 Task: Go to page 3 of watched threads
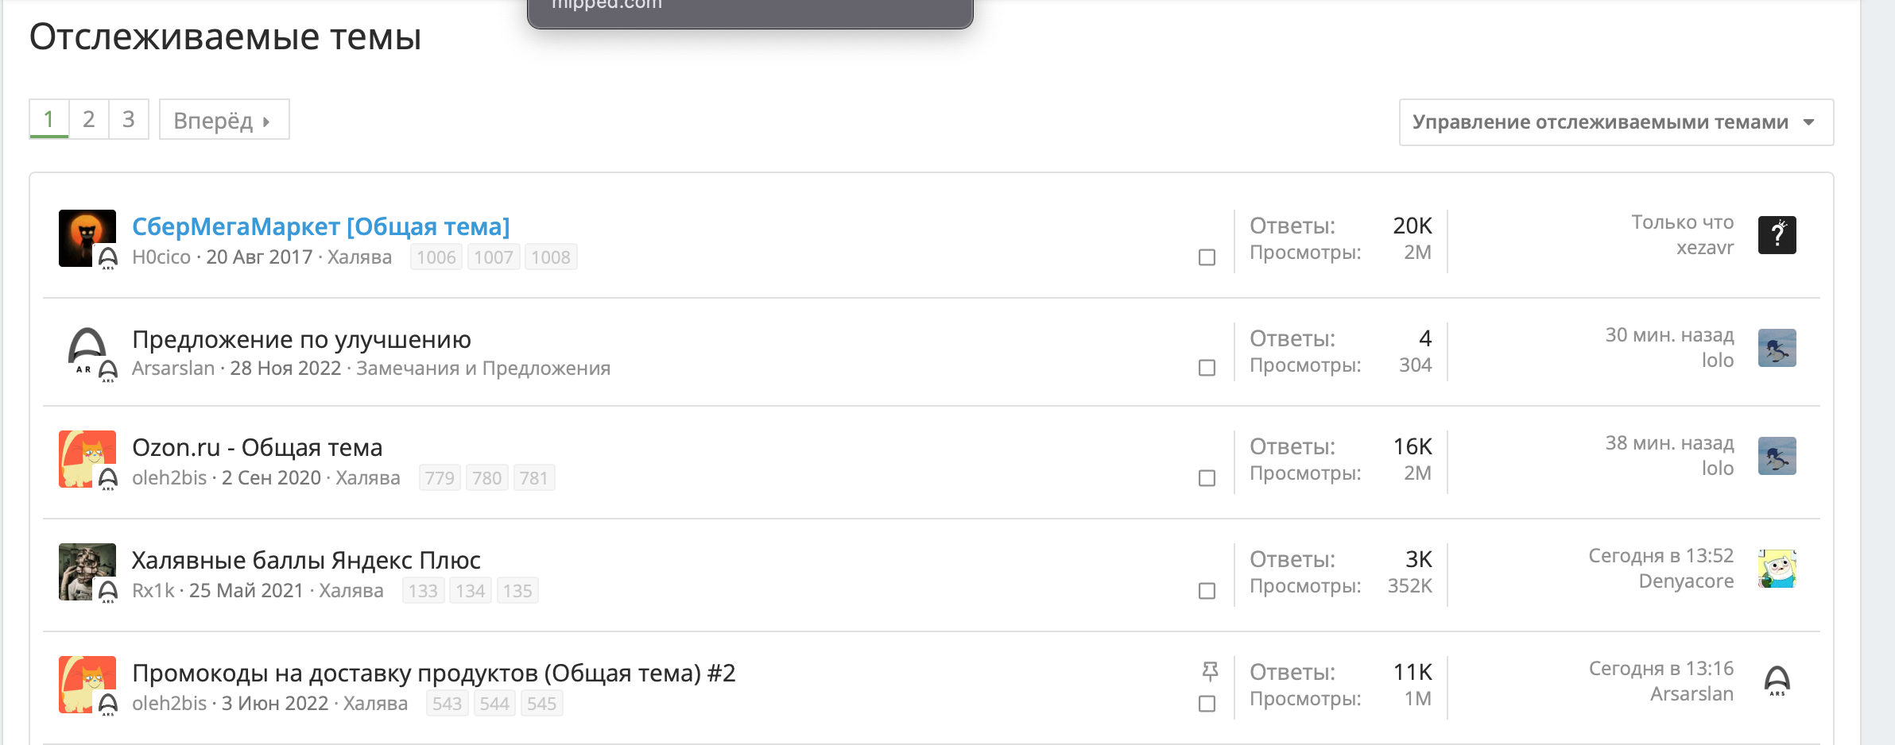click(x=129, y=119)
